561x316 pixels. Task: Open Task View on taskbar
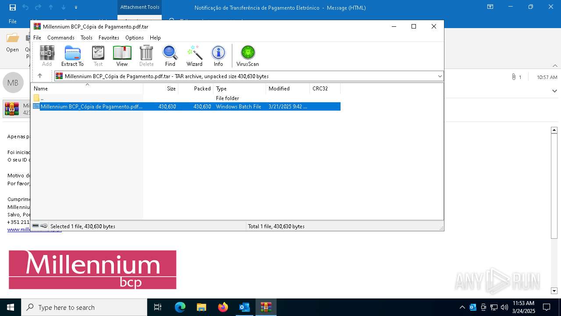coord(158,307)
